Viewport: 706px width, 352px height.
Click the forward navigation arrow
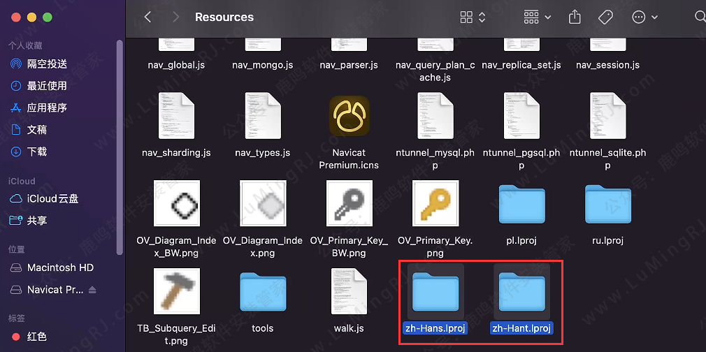point(175,17)
